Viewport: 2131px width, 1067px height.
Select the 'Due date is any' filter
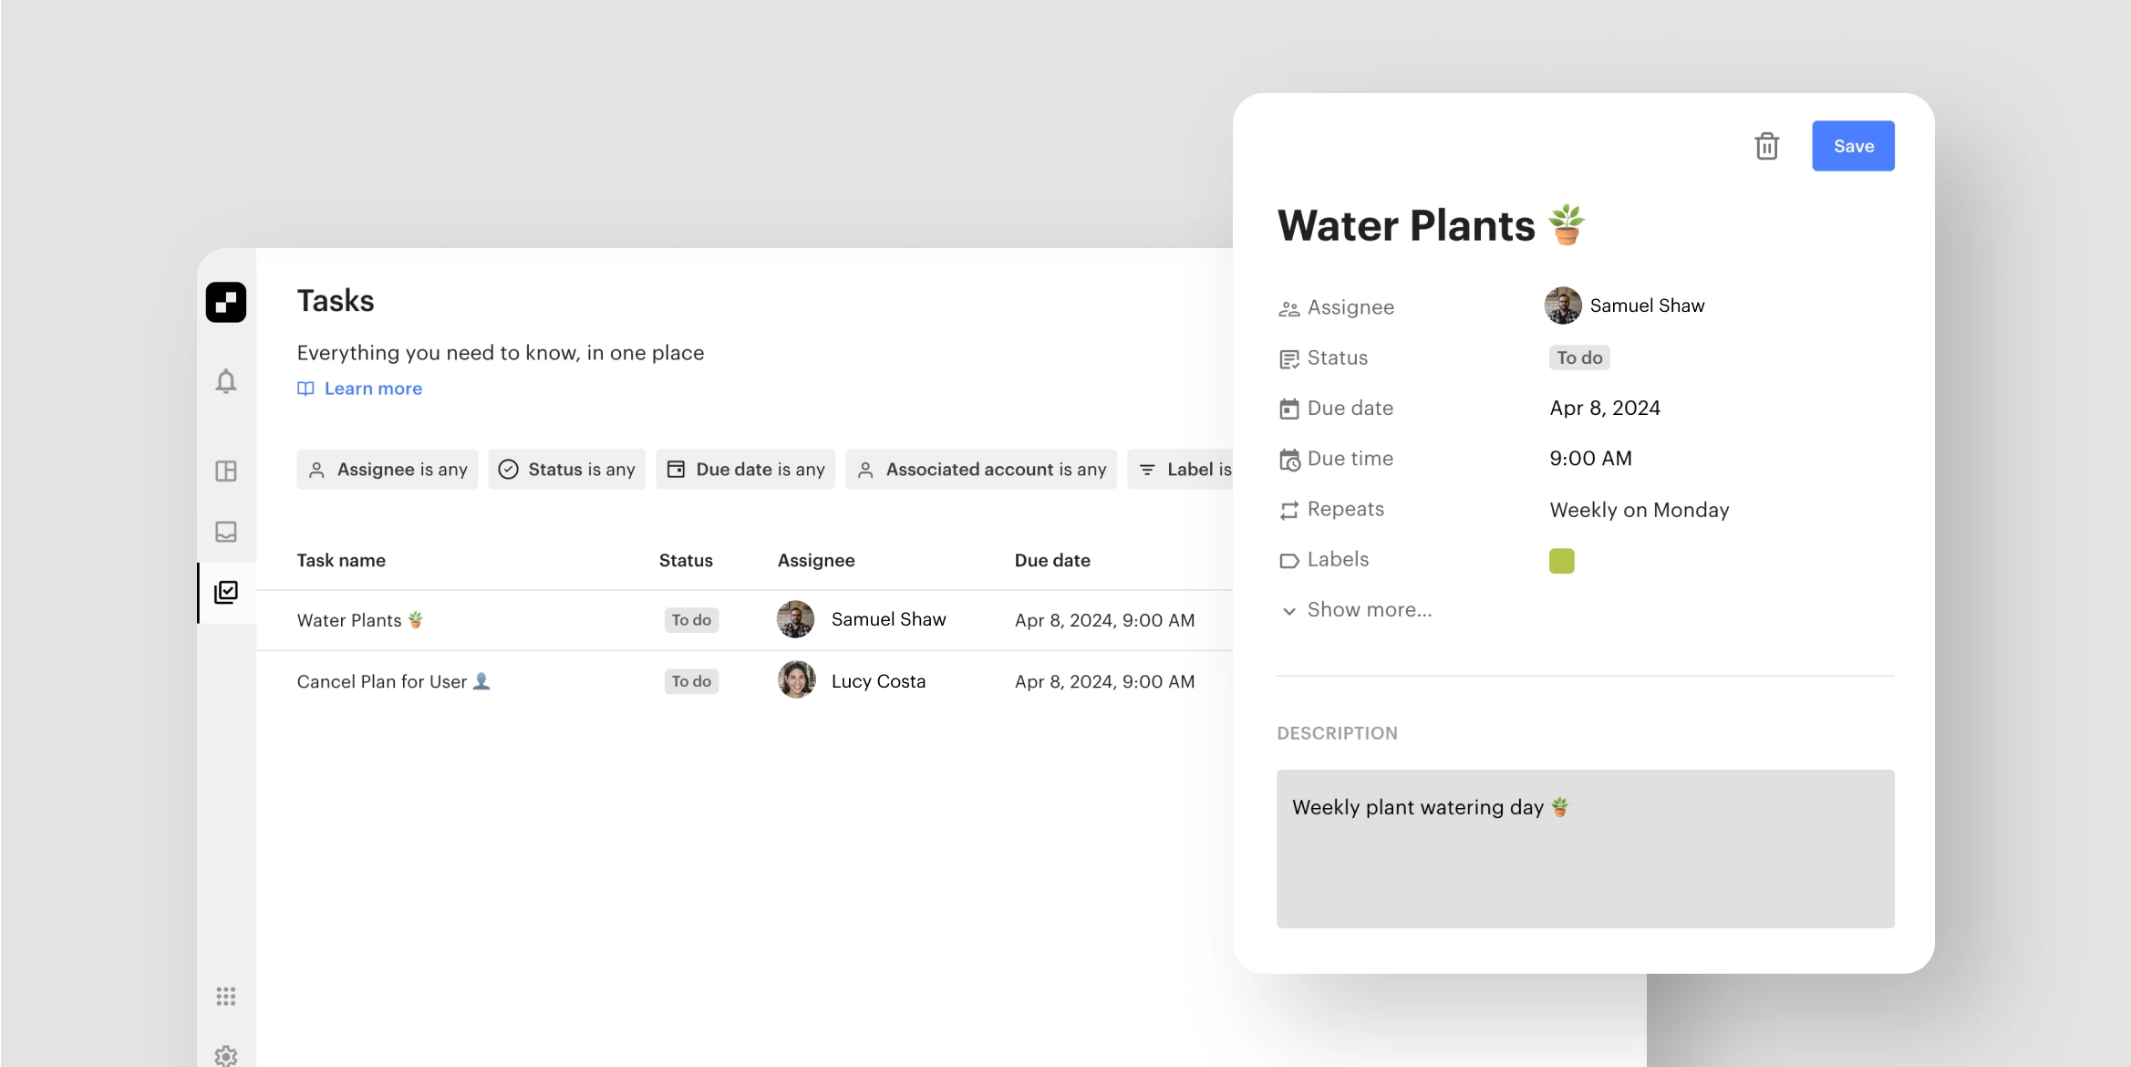(x=746, y=468)
